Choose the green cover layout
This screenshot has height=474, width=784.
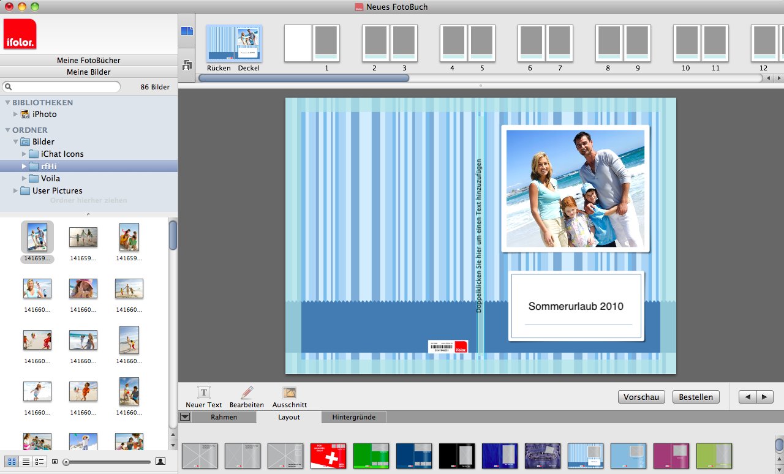[371, 456]
